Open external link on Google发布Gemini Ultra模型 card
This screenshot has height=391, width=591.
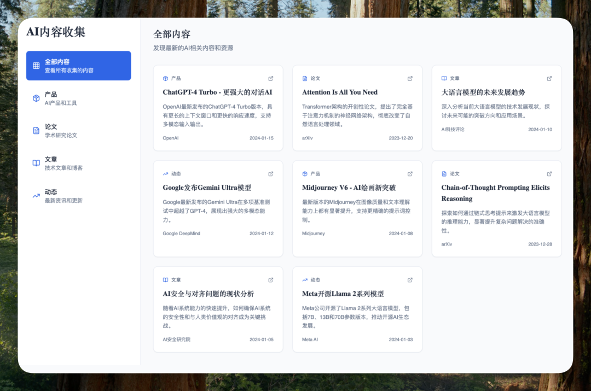pyautogui.click(x=271, y=174)
